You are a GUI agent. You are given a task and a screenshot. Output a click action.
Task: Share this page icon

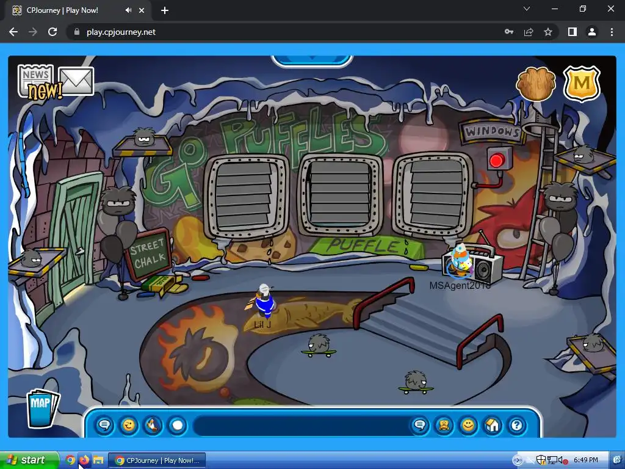[x=529, y=32]
